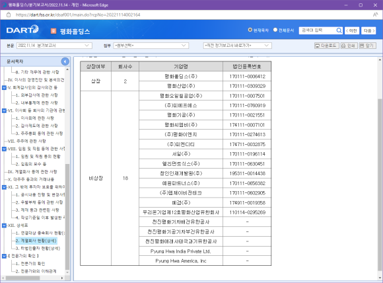
Task: Collapse the 【 전문가의 확인 】 node
Action: pyautogui.click(x=4, y=256)
